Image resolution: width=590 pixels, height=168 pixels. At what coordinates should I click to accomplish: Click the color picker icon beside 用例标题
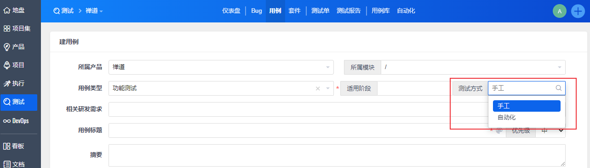[499, 130]
